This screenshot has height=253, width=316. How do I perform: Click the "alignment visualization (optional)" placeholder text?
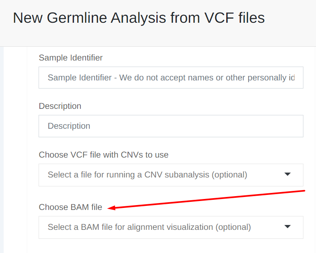tap(189, 227)
